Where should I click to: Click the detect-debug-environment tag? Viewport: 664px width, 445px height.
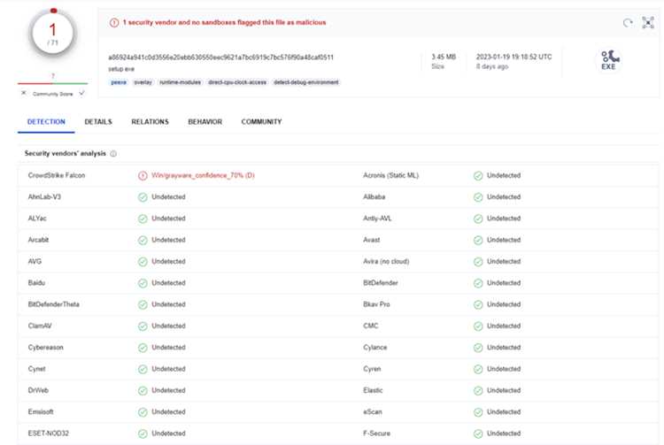point(306,82)
